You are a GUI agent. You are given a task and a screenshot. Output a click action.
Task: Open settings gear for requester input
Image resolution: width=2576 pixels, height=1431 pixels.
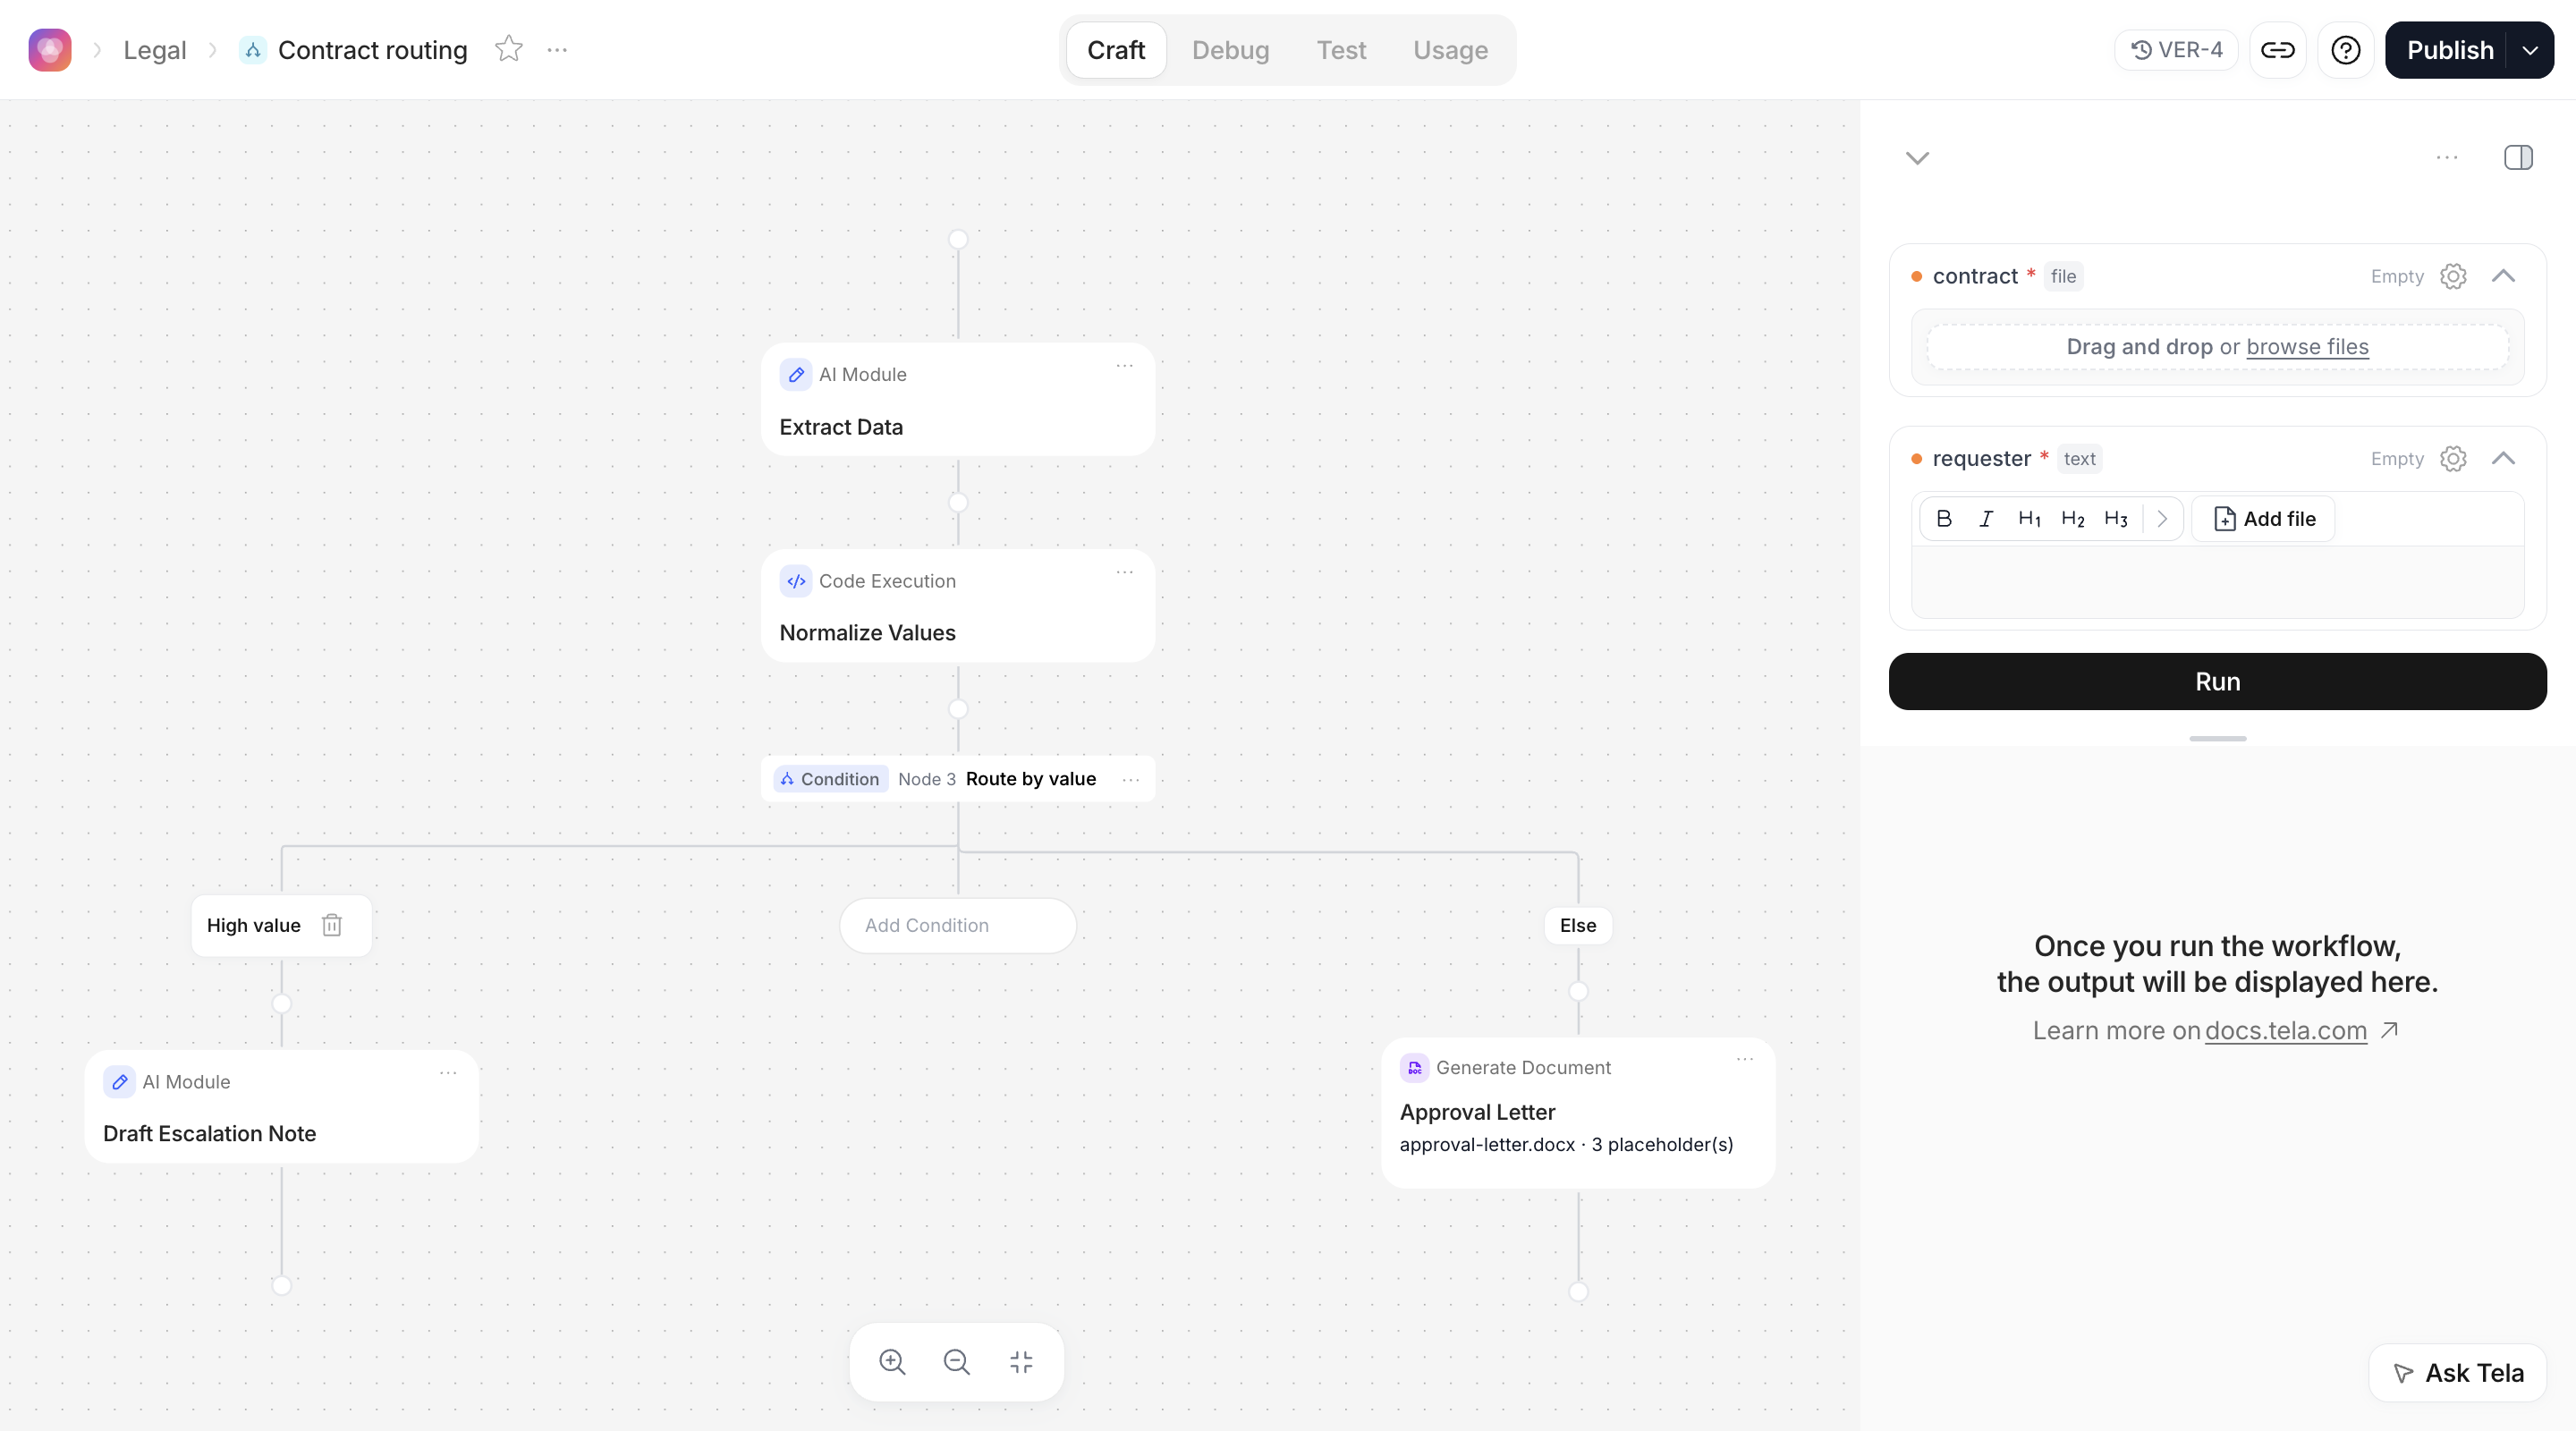click(2453, 458)
